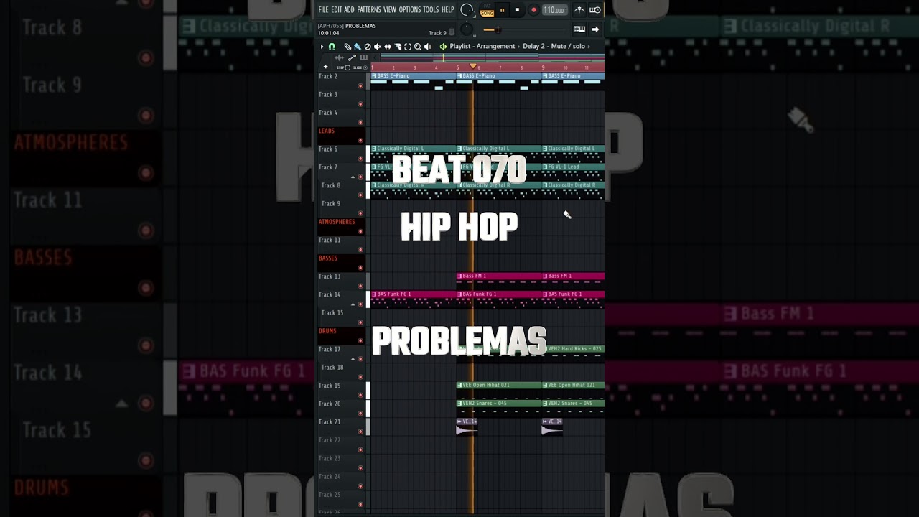Viewport: 919px width, 517px height.
Task: Select the Mute tool with speaker X
Action: pyautogui.click(x=378, y=47)
